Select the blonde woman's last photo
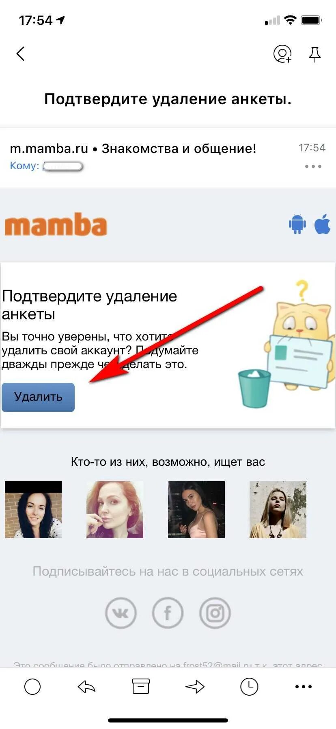This screenshot has height=729, width=336. (278, 510)
